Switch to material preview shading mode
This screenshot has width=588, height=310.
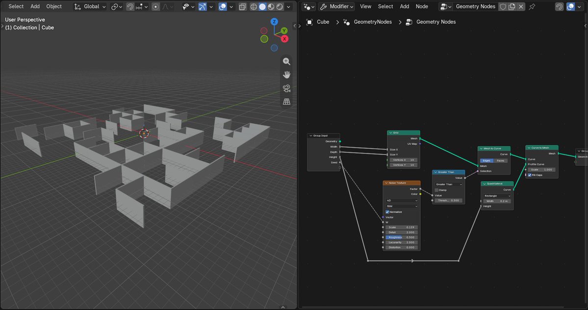click(x=271, y=7)
